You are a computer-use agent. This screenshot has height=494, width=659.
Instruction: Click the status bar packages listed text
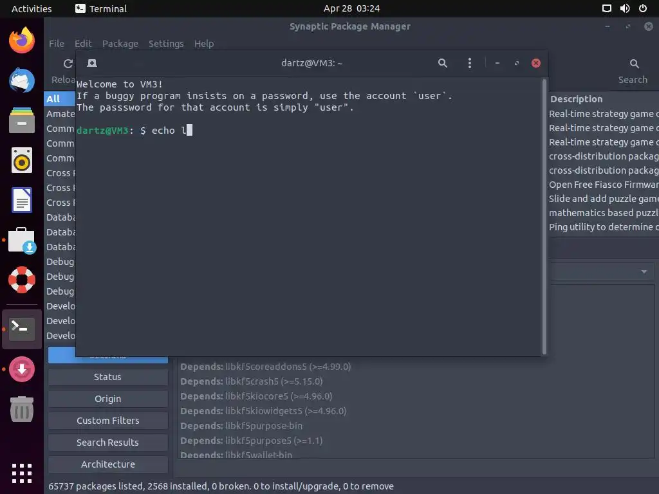pyautogui.click(x=221, y=486)
